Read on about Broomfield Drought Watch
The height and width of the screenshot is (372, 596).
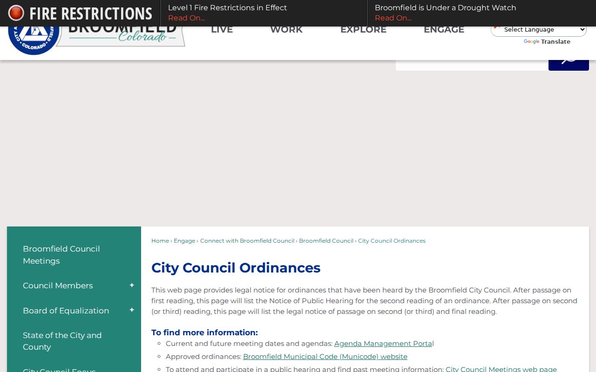[x=393, y=18]
